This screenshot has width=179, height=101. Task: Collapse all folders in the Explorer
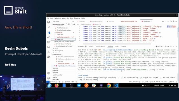[74, 24]
